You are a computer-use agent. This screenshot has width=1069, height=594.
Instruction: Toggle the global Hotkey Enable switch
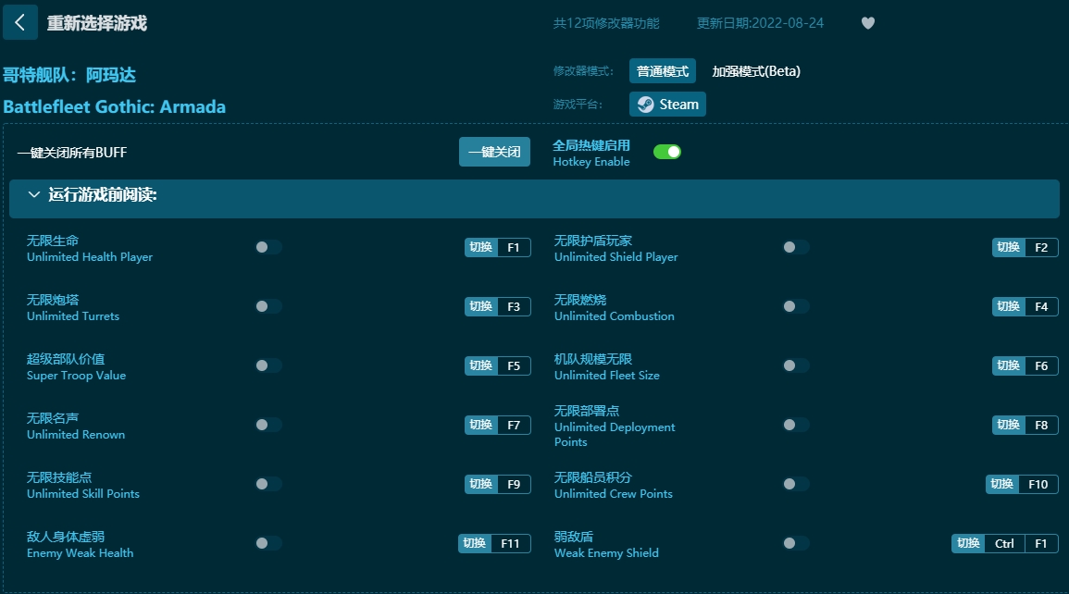[x=666, y=152]
